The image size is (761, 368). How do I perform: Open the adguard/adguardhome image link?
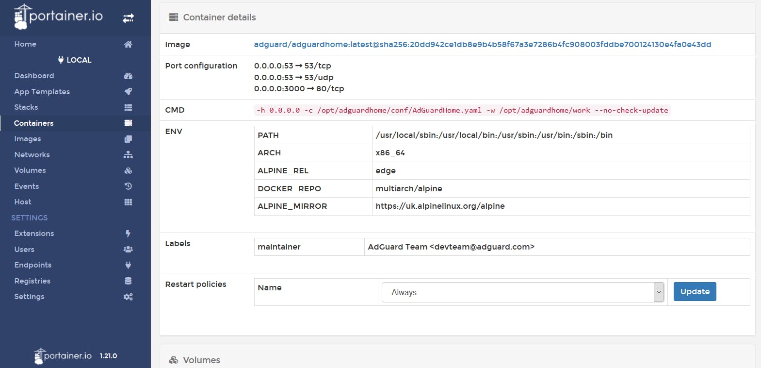[x=482, y=44]
